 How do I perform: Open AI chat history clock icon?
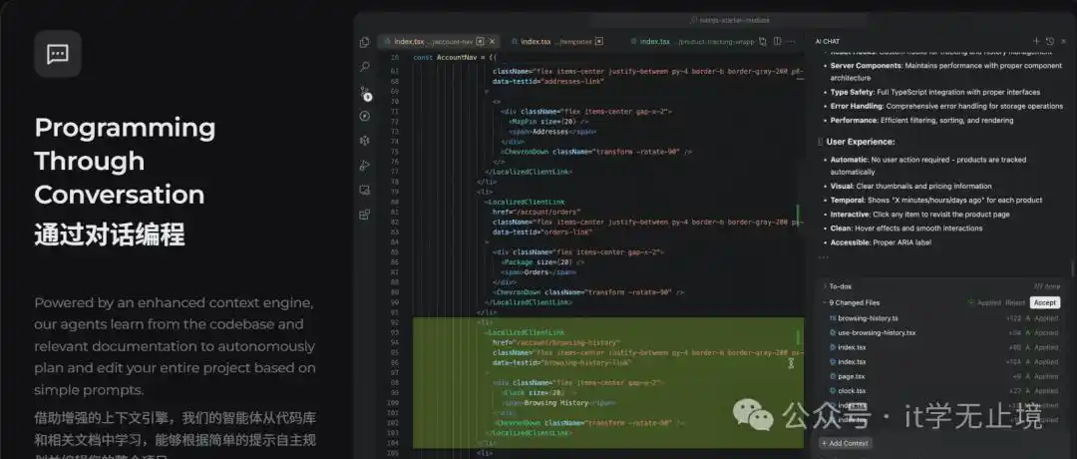pos(1050,41)
